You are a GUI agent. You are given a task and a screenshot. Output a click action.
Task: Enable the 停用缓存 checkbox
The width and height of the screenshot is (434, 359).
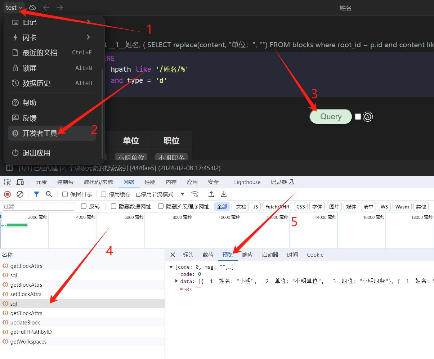(104, 194)
